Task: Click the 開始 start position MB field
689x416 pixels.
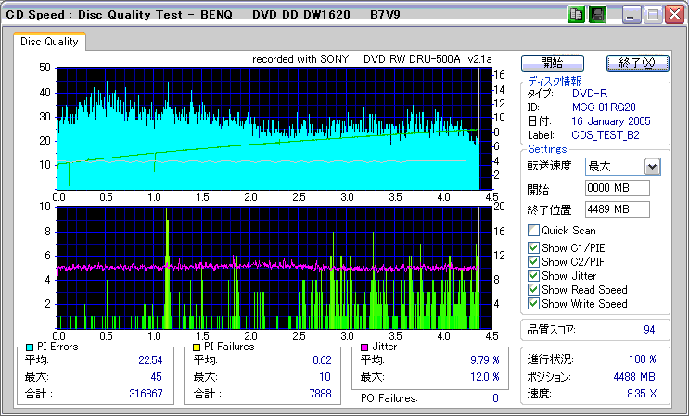Action: click(x=618, y=188)
